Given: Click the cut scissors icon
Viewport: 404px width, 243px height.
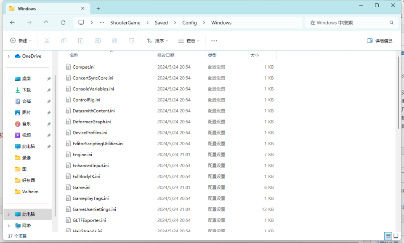Looking at the screenshot, I should click(47, 41).
